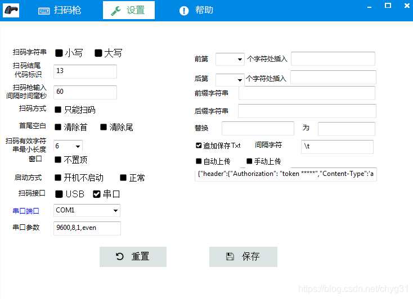Click the replacement field after 为
Screen dimensions: 413x299
347,129
